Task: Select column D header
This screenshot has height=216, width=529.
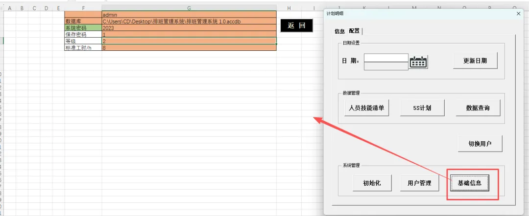Action: click(x=46, y=8)
